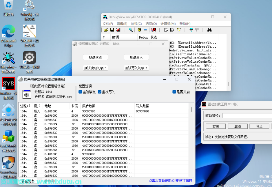The width and height of the screenshot is (272, 187).
Task: Click the gear capture kernel icon in DebugView
Action: tap(139, 30)
